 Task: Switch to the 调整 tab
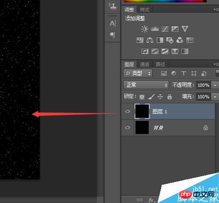pos(129,10)
